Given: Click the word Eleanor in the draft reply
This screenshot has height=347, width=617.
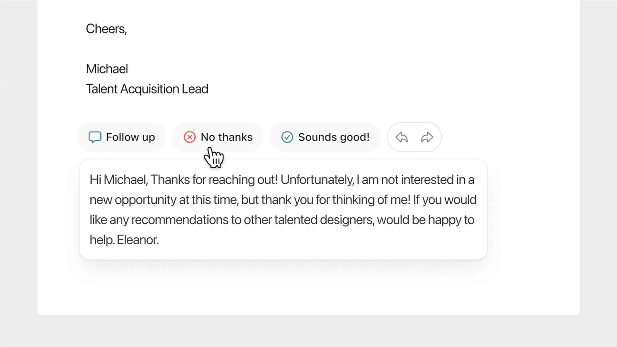Looking at the screenshot, I should coord(137,239).
